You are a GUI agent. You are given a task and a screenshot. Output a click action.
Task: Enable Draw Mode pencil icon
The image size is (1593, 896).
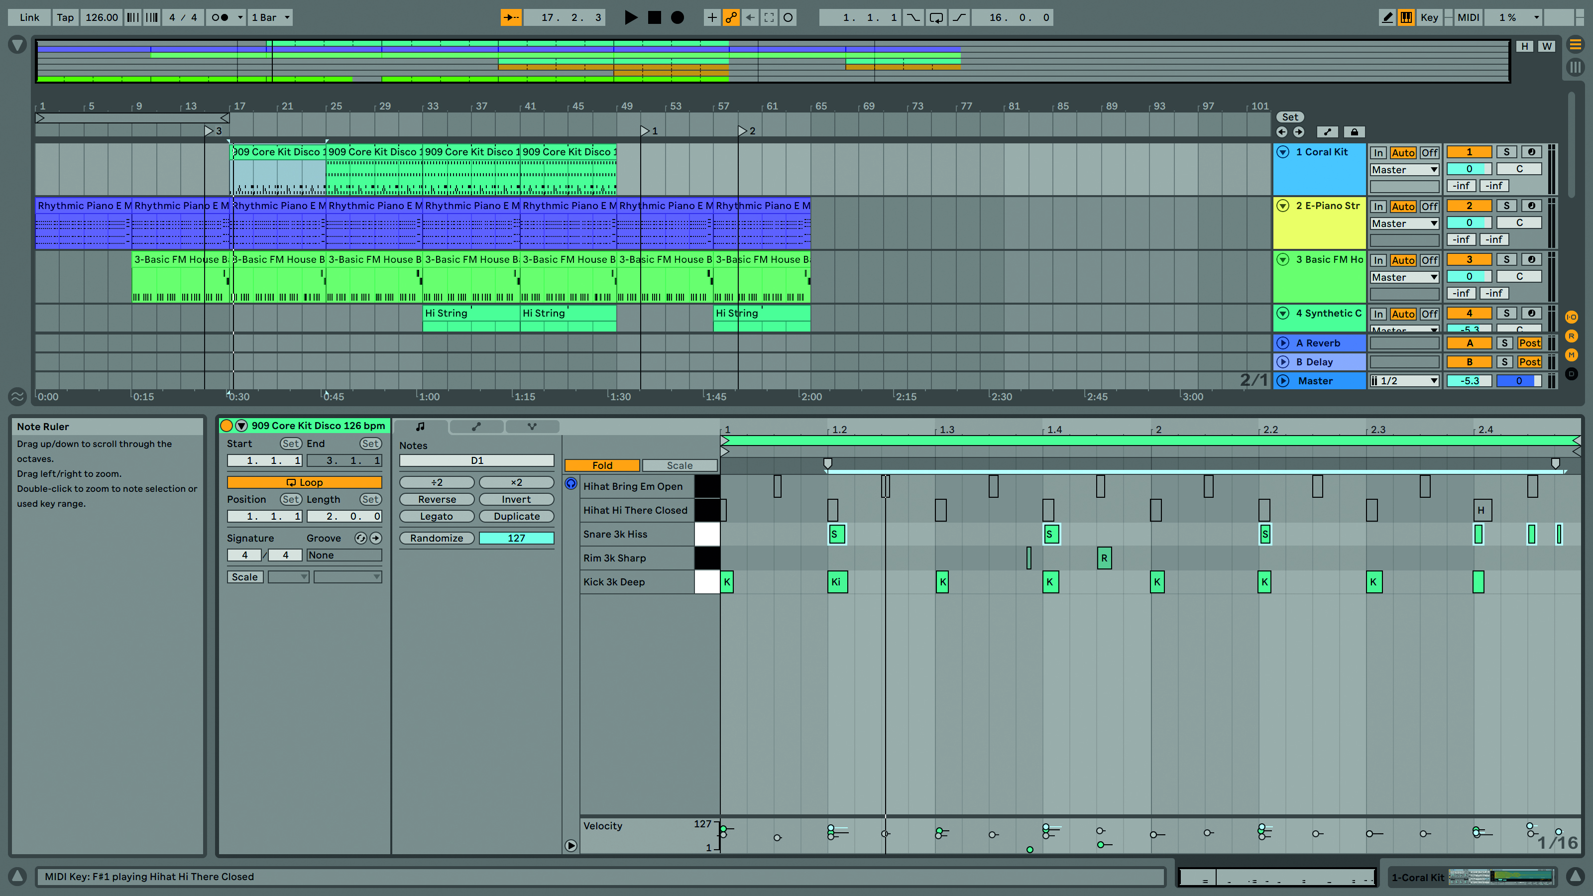pos(1388,17)
